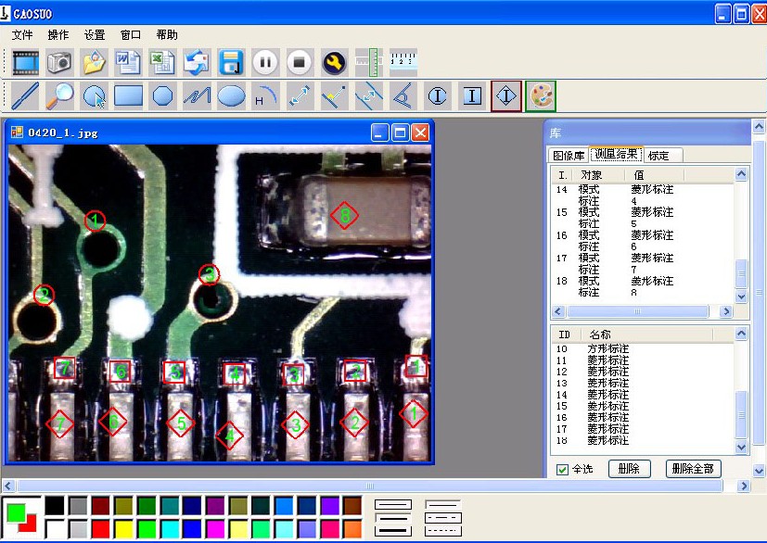The width and height of the screenshot is (767, 543).
Task: Select ID 10 方形标注 row
Action: click(643, 349)
